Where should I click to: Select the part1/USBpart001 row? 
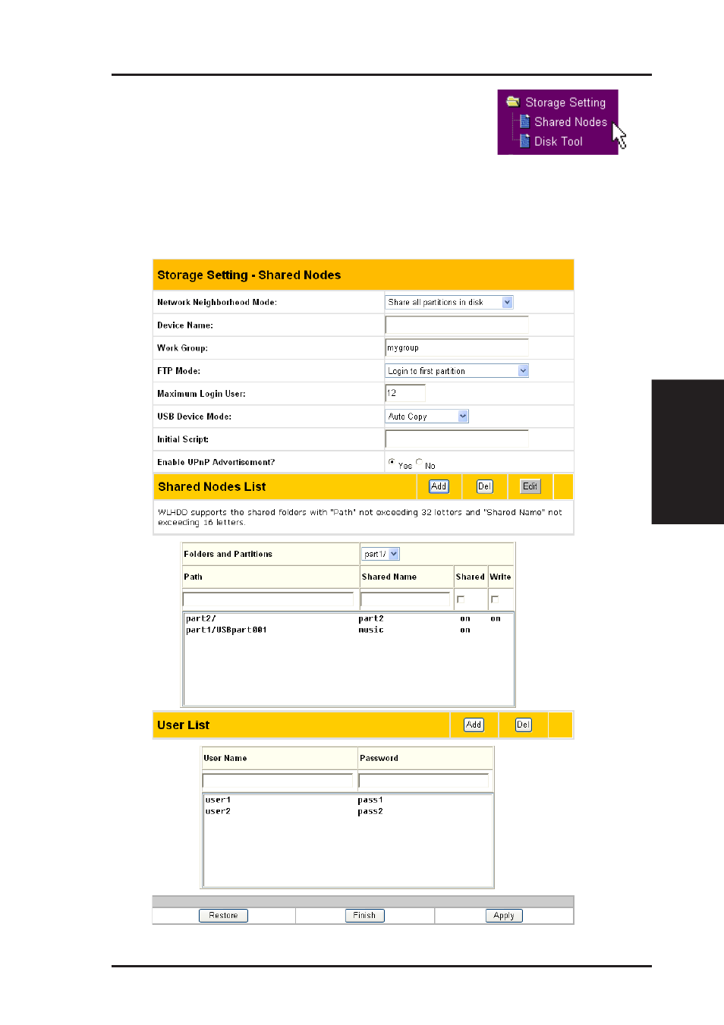coord(348,630)
